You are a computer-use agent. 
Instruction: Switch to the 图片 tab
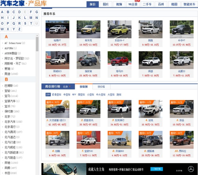coord(106,4)
